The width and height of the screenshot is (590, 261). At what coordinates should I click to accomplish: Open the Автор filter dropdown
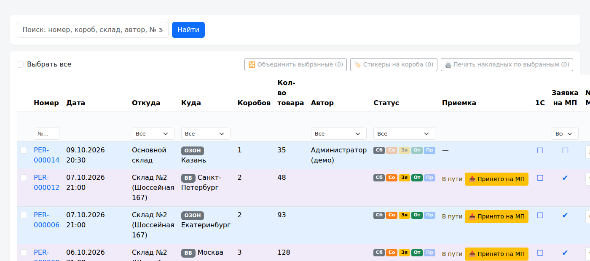339,133
